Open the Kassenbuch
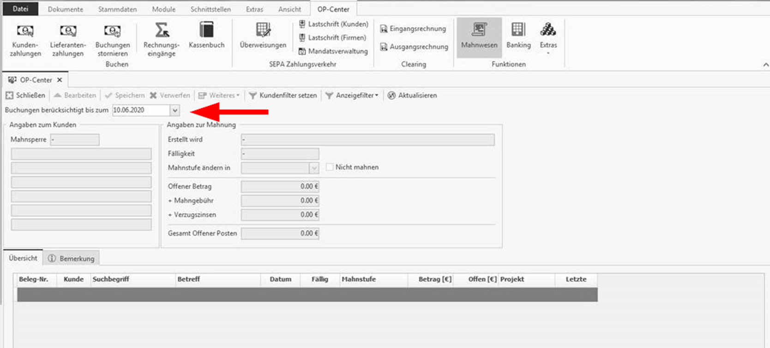The height and width of the screenshot is (348, 770). pos(206,36)
